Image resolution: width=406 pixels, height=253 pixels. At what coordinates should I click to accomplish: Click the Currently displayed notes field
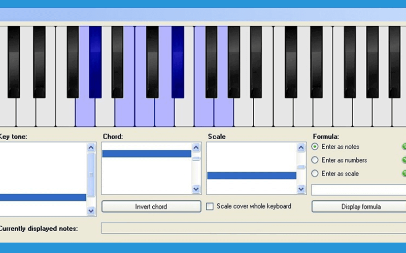[x=253, y=228]
